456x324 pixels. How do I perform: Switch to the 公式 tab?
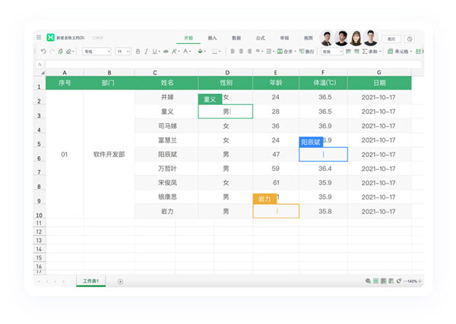260,37
